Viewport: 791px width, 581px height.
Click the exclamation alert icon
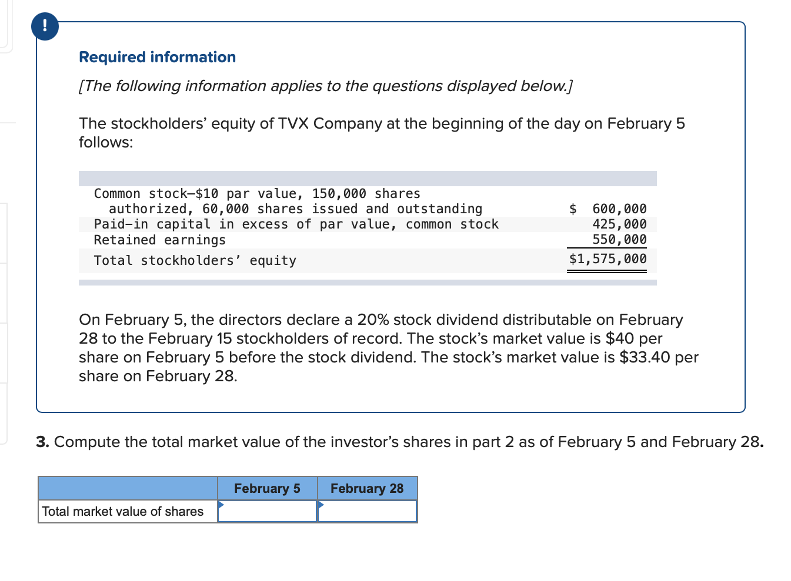coord(45,26)
